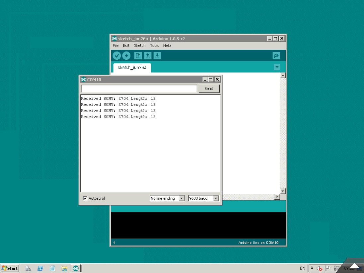
Task: Click the Verify checkmark icon in Arduino toolbar
Action: point(116,56)
